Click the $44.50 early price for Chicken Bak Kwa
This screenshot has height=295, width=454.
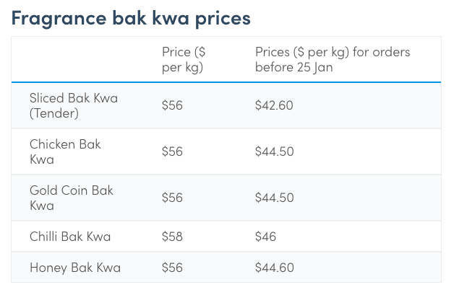tap(274, 151)
